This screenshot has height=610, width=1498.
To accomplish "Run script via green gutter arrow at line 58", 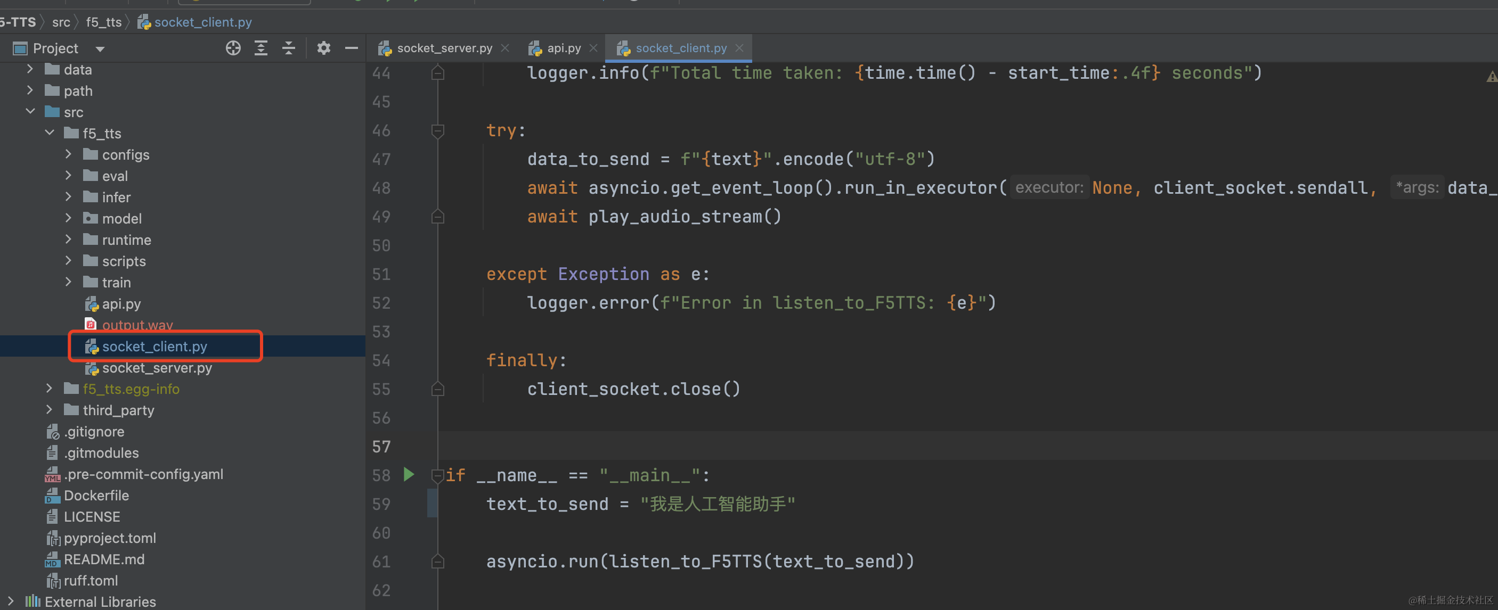I will click(409, 475).
